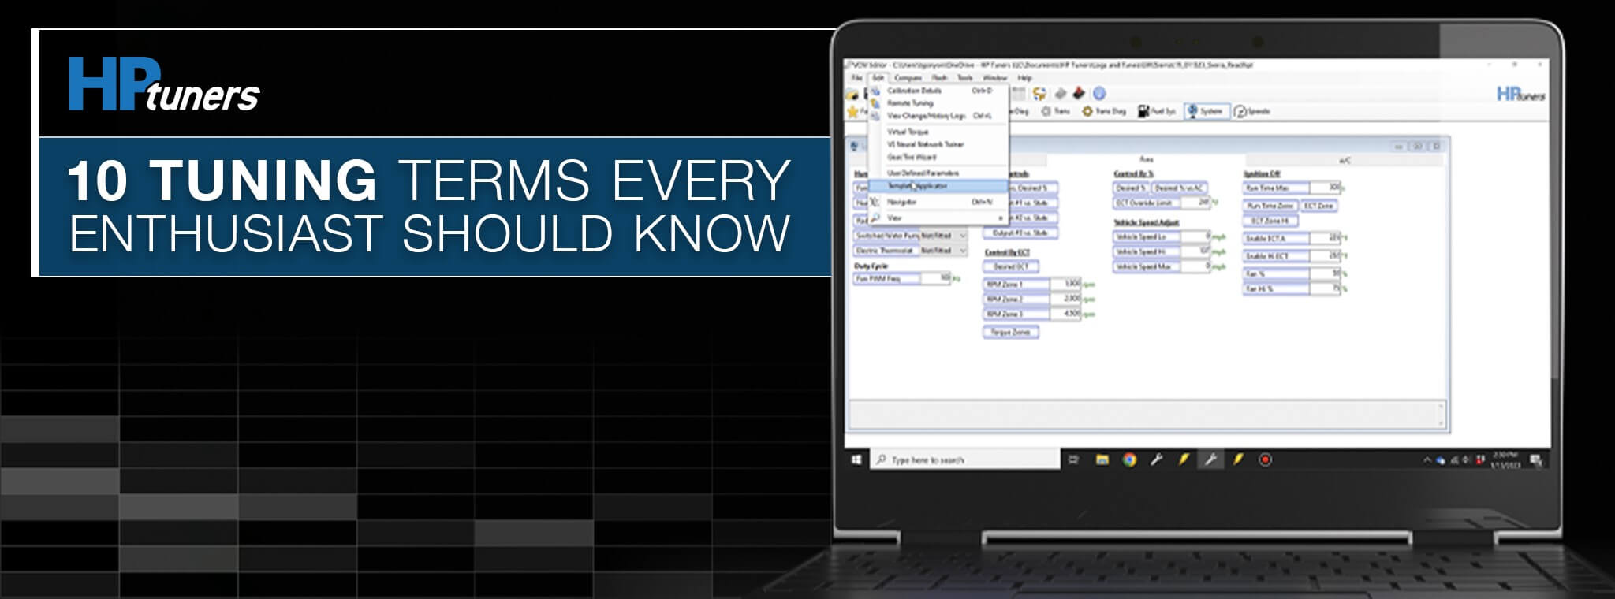
Task: Open File Explorer from the taskbar
Action: point(1102,459)
